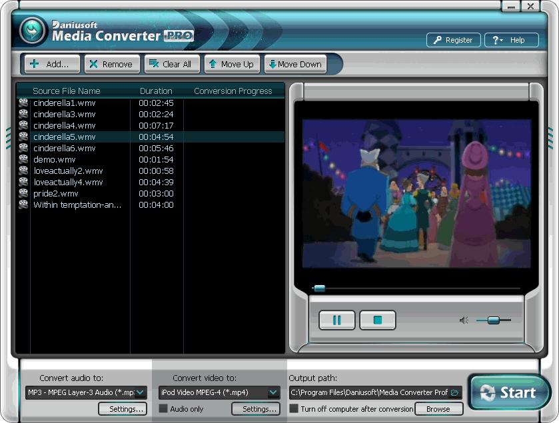Pause the video preview
Screen dimensions: 559x423
point(337,320)
